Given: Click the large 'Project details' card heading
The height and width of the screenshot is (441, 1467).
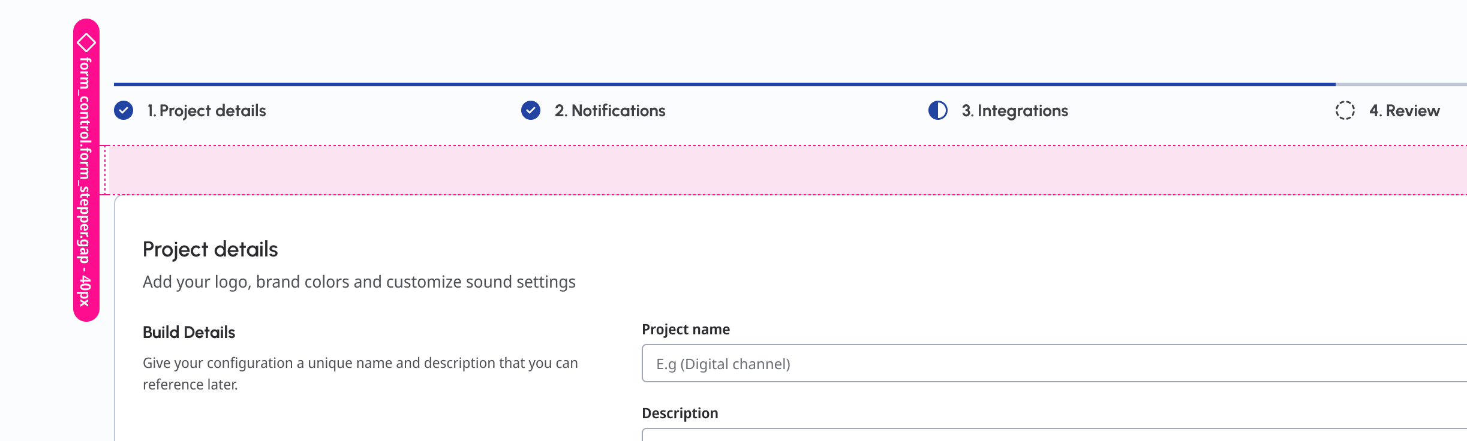Looking at the screenshot, I should click(x=210, y=249).
